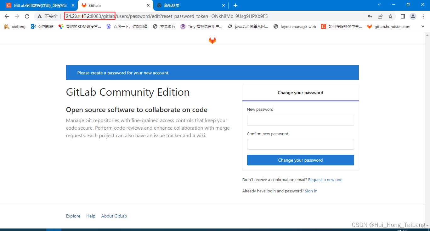Close the GitLab tab
Viewport: 430px width, 231px height.
pyautogui.click(x=149, y=5)
